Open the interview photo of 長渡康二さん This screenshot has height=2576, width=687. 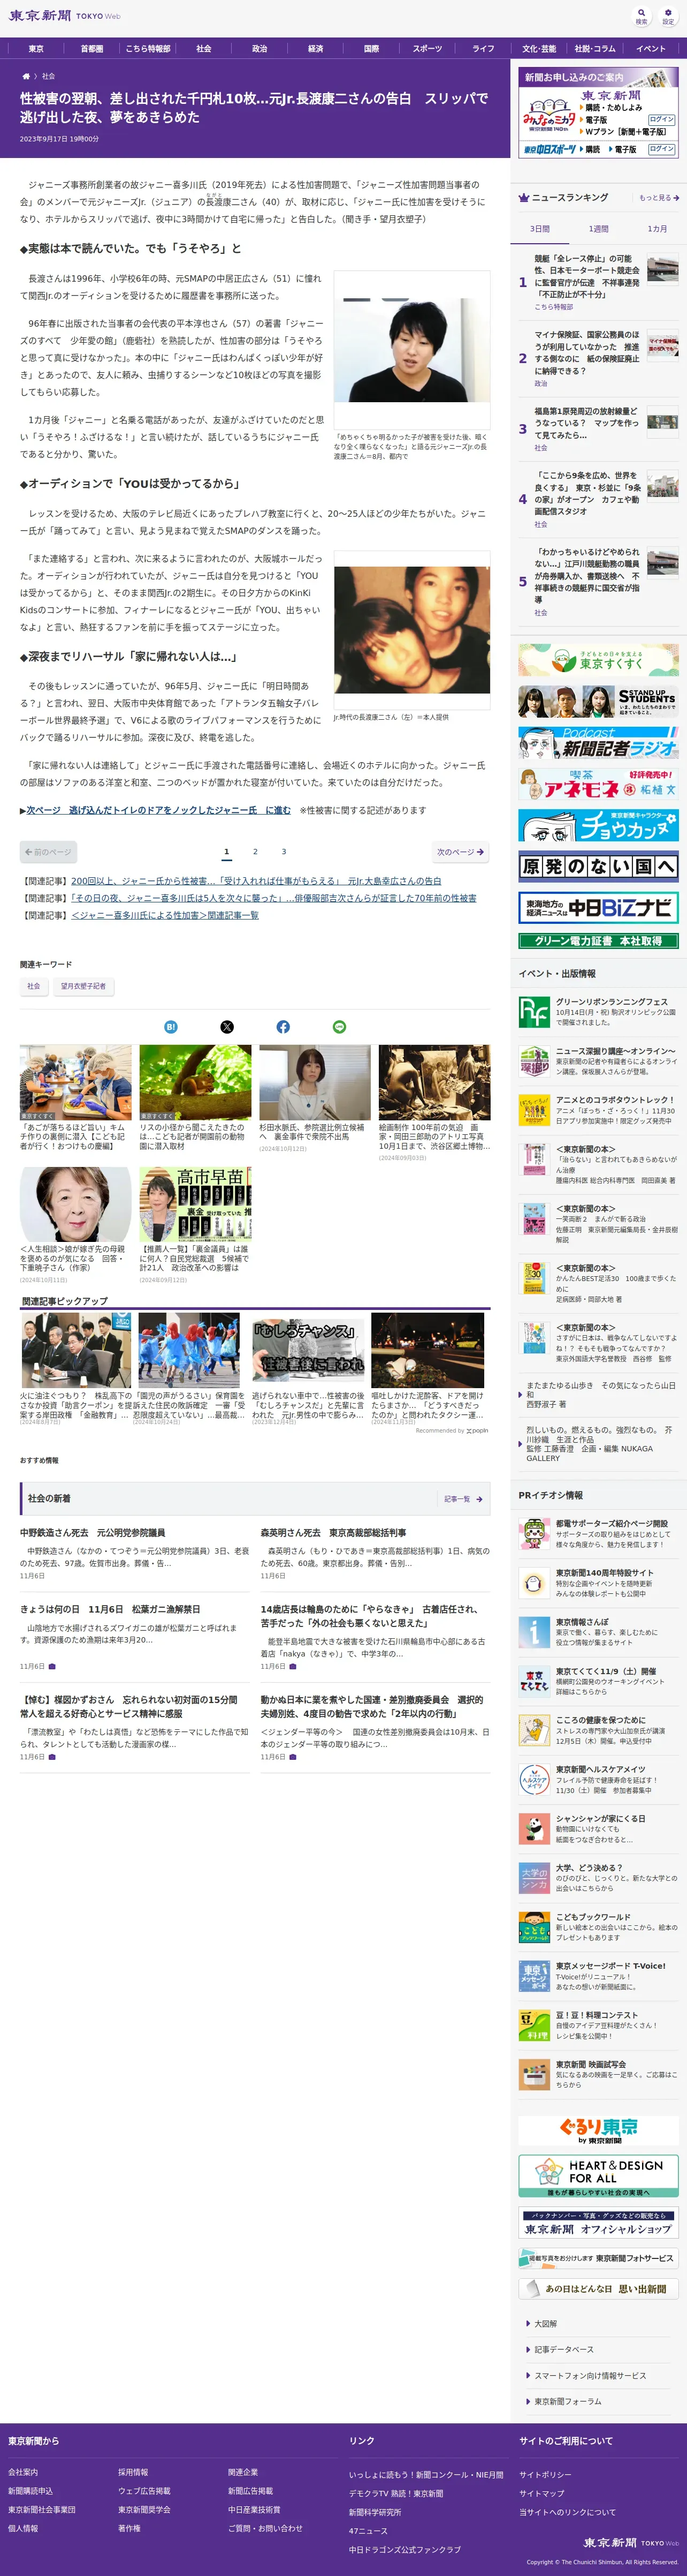(x=411, y=351)
